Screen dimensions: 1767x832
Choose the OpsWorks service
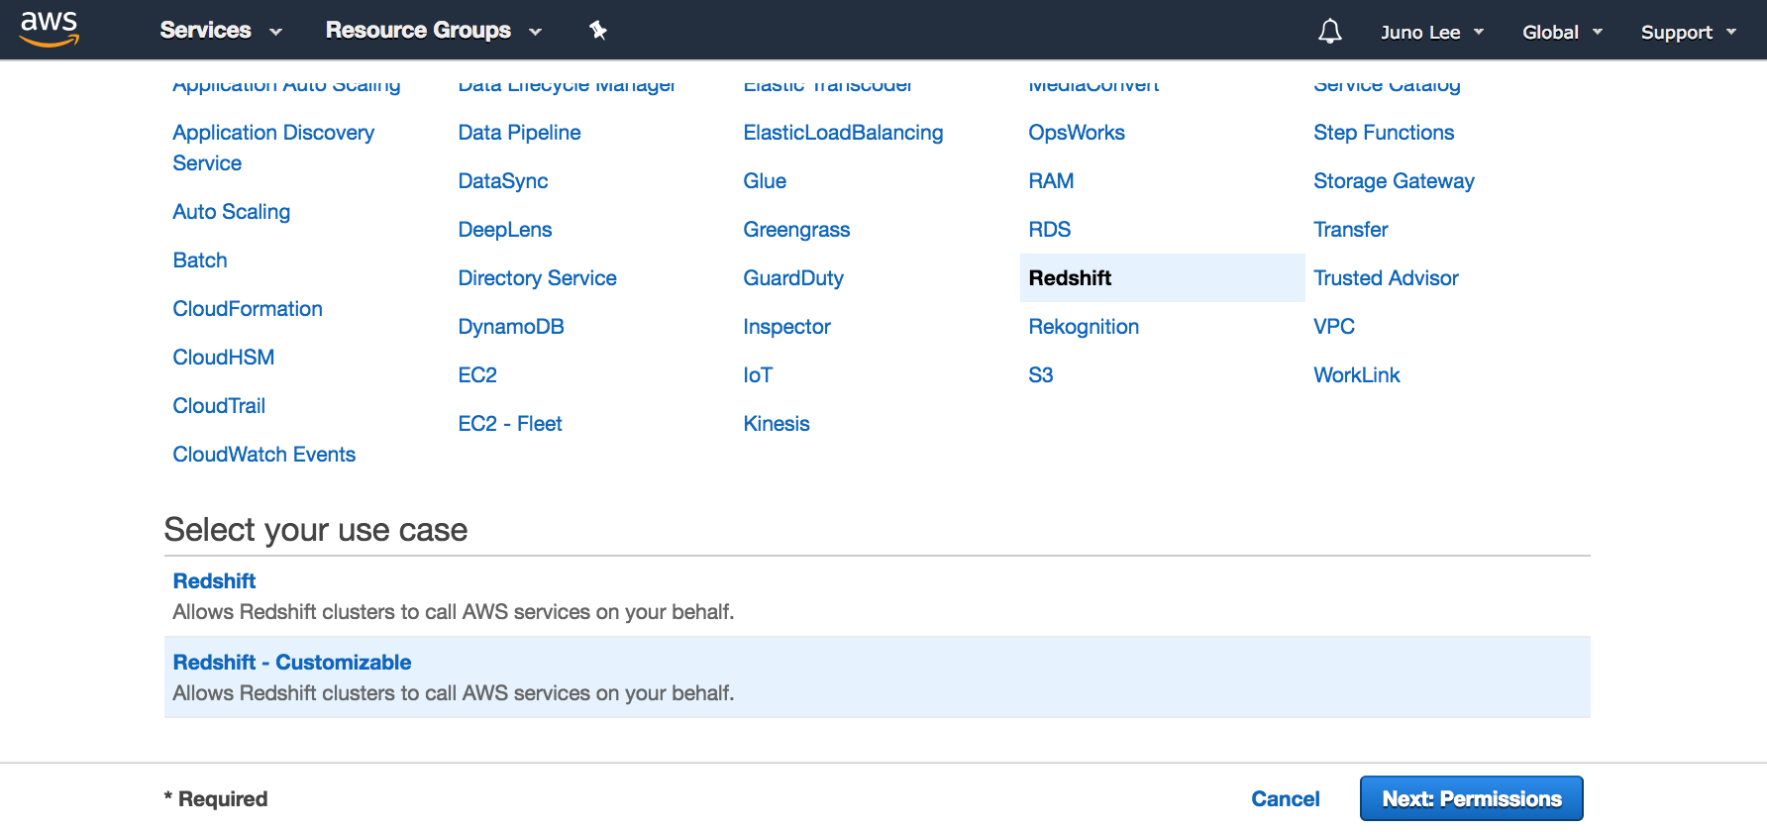[x=1077, y=133]
